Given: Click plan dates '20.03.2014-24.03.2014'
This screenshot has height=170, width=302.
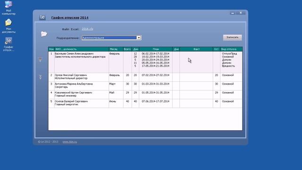Looking at the screenshot, I should click(x=155, y=60).
